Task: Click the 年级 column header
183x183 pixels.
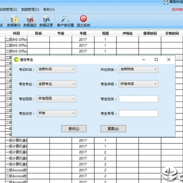Action: [x=83, y=34]
